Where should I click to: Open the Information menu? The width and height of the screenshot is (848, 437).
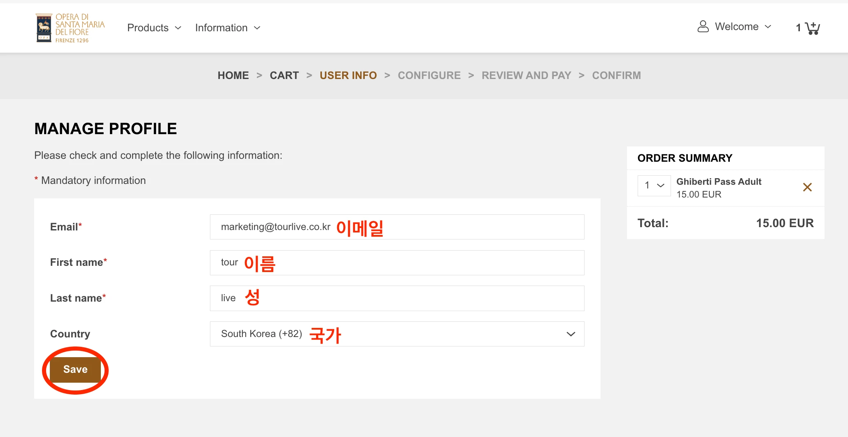pyautogui.click(x=228, y=28)
